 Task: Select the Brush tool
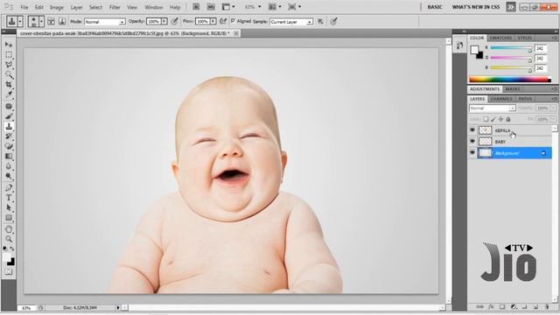click(x=9, y=116)
